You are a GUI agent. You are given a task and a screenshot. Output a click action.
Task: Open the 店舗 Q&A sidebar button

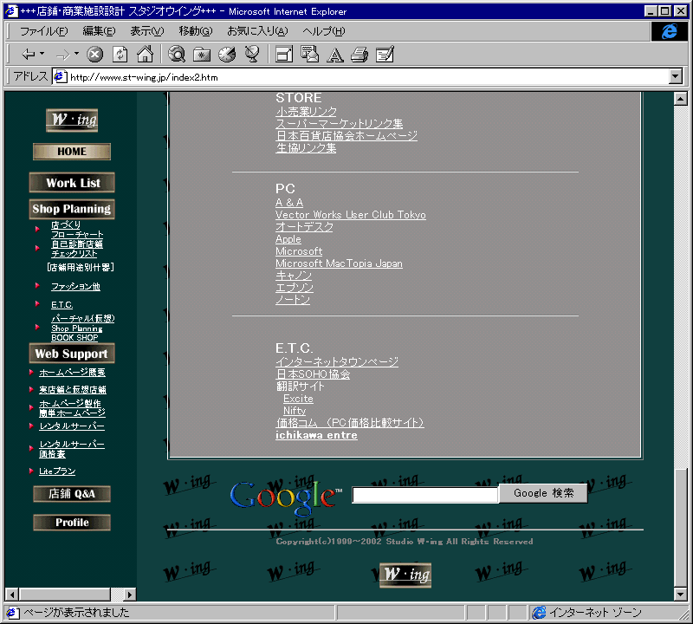point(72,494)
